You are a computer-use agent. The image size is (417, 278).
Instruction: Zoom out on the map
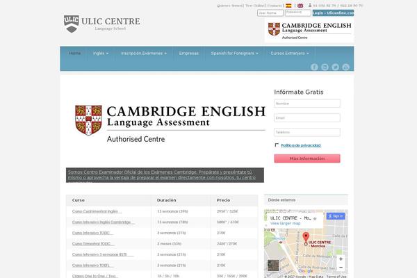(x=341, y=267)
